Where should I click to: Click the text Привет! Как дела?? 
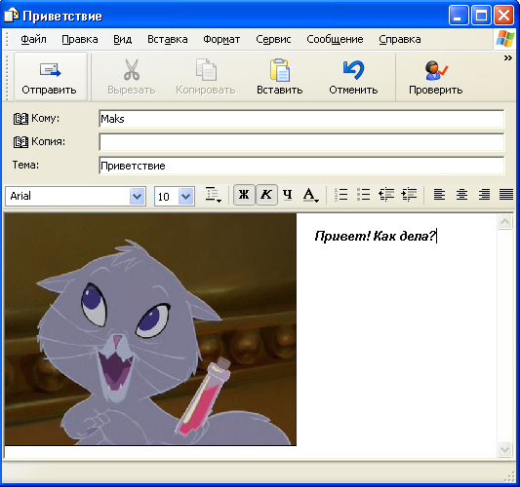coord(375,236)
